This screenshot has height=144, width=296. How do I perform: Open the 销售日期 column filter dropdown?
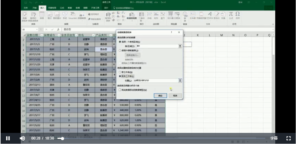(41, 35)
